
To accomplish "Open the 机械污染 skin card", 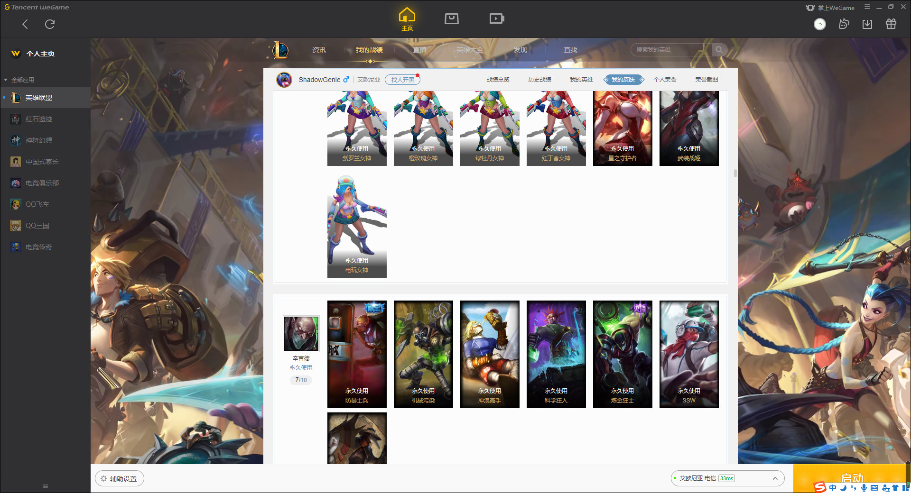I will point(423,354).
